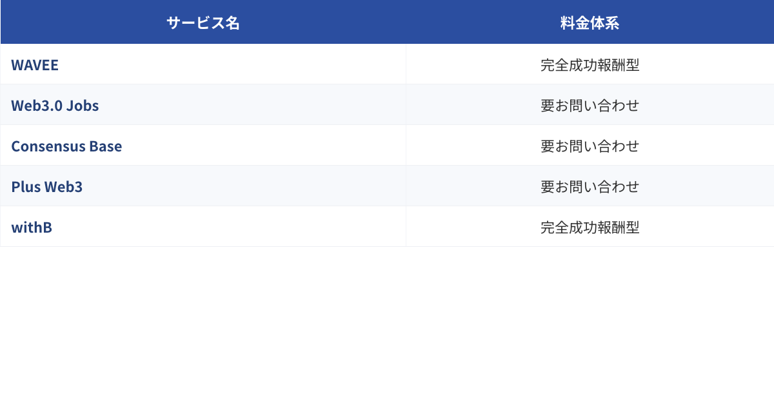Image resolution: width=774 pixels, height=406 pixels.
Task: Open the Web3.0 Jobs service entry
Action: click(55, 106)
